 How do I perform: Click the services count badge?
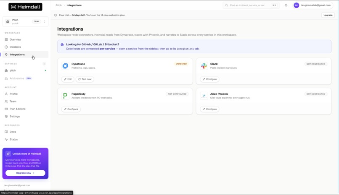tap(44, 64)
